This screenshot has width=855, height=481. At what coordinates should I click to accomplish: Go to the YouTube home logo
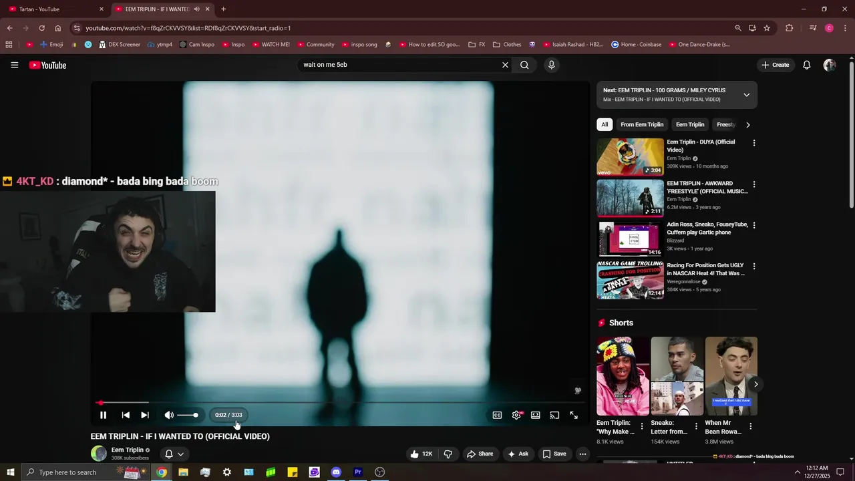click(47, 65)
